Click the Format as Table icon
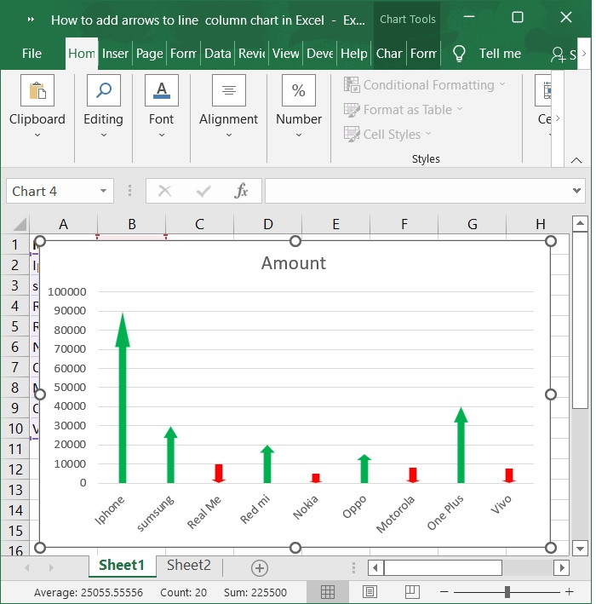 352,110
